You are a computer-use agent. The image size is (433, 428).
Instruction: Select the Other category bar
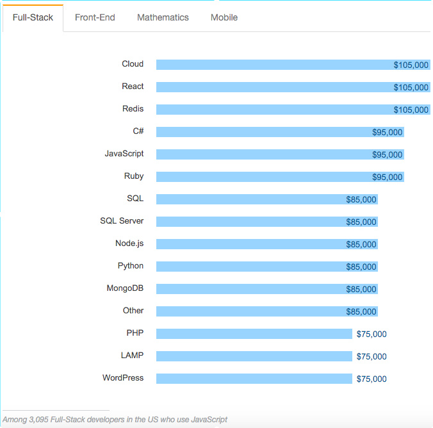pos(267,311)
